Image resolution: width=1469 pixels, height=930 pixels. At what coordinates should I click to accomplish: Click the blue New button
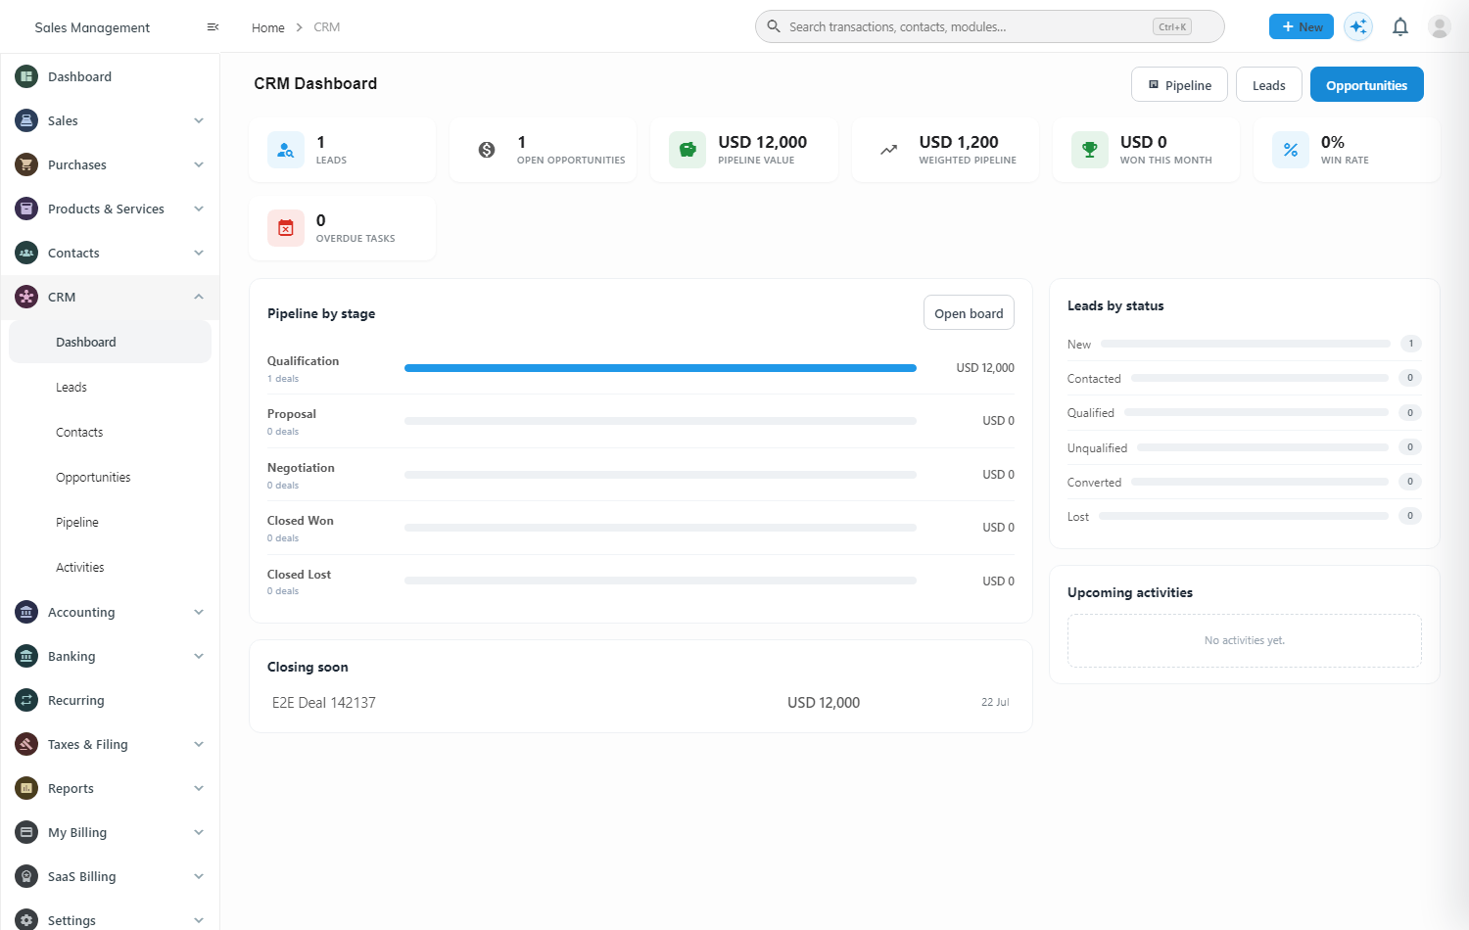pyautogui.click(x=1301, y=26)
